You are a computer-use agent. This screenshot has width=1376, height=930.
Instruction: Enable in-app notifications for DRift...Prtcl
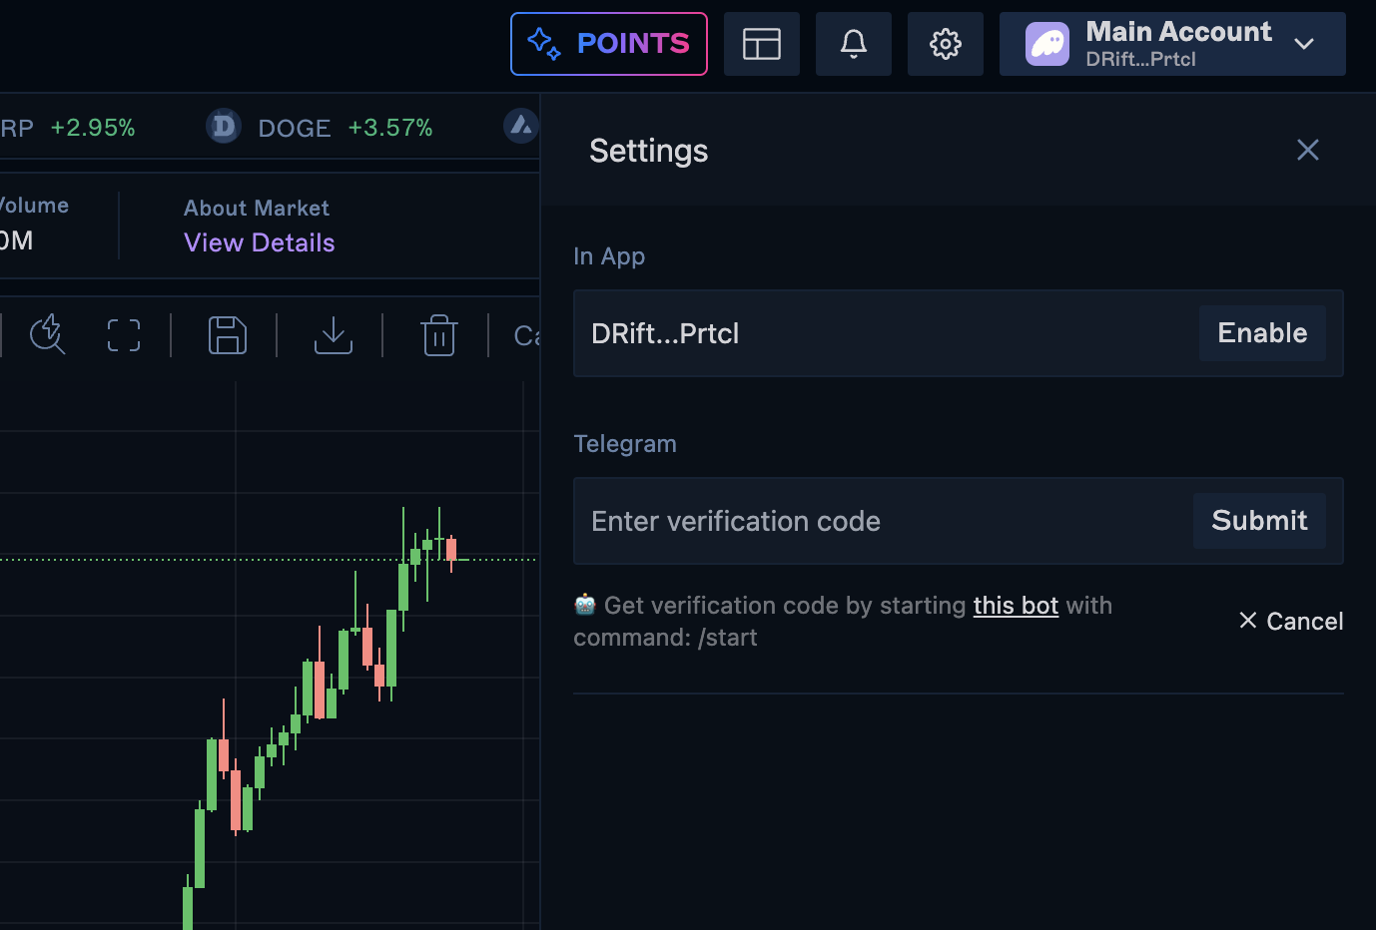click(x=1261, y=333)
